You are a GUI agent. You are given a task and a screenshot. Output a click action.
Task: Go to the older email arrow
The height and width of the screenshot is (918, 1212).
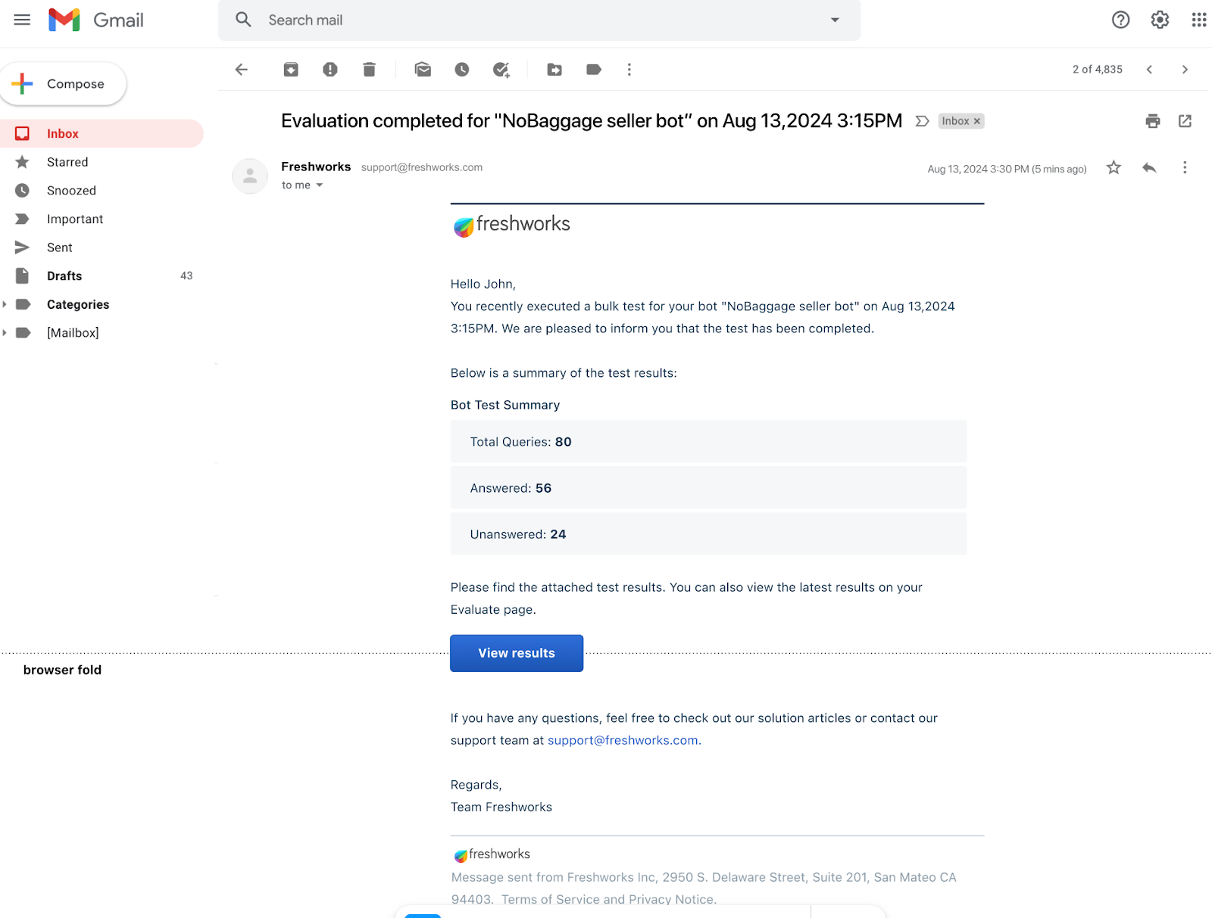coord(1185,70)
